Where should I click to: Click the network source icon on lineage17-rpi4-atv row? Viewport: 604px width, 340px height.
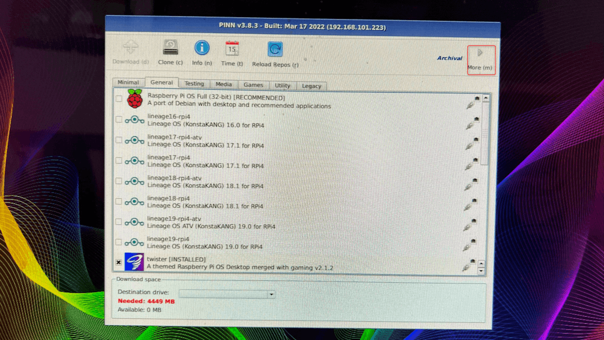(472, 143)
